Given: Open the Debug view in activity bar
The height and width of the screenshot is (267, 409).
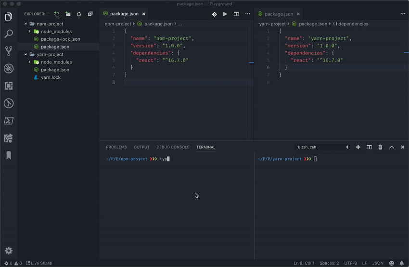Looking at the screenshot, I should [9, 69].
